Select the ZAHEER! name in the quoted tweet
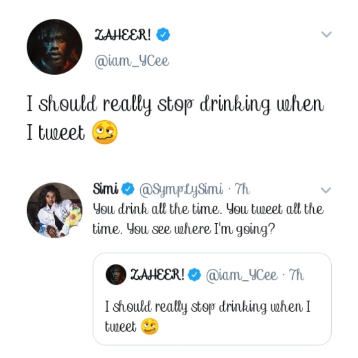Screen dimensions: 358x358 [157, 275]
